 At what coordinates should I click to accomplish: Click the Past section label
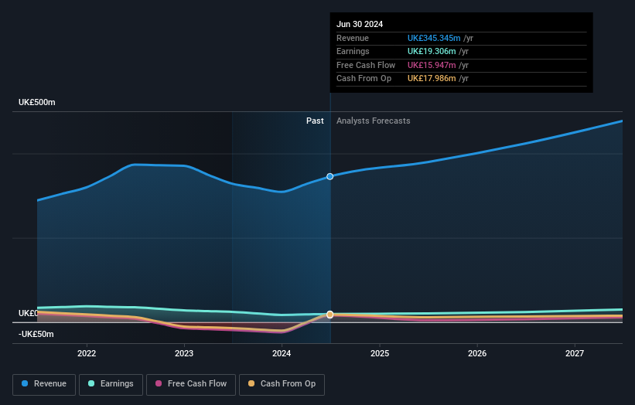point(315,121)
